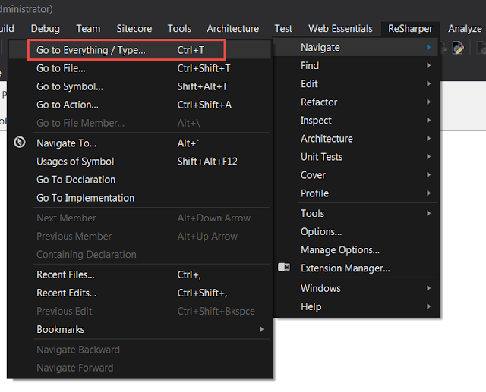
Task: Open the Analyze menu
Action: tap(465, 29)
